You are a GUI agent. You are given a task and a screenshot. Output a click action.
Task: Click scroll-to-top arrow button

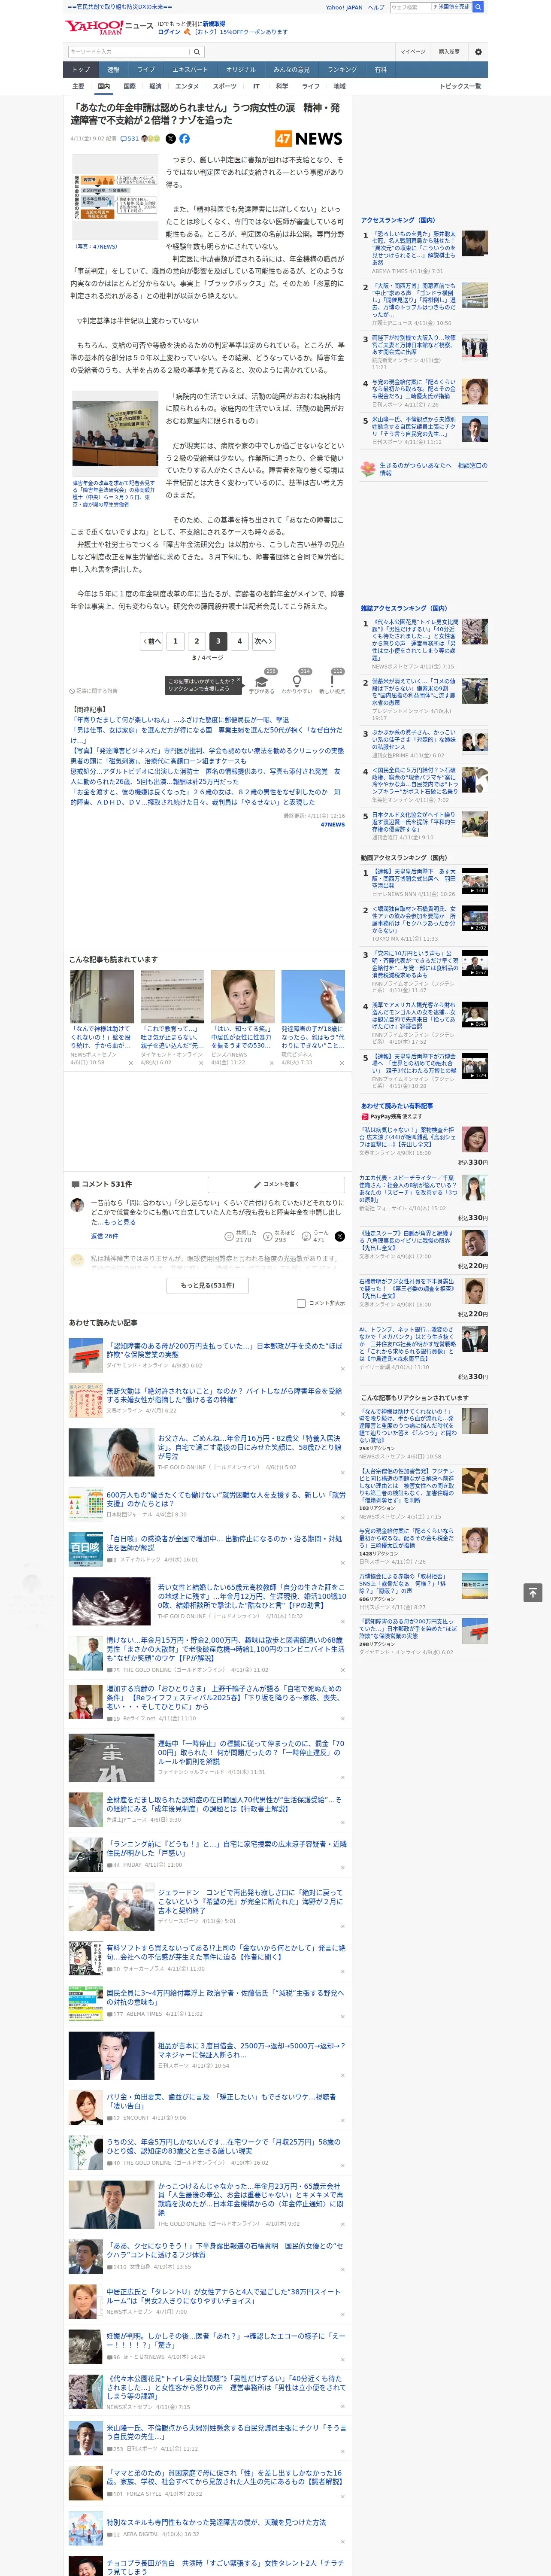[x=533, y=1593]
